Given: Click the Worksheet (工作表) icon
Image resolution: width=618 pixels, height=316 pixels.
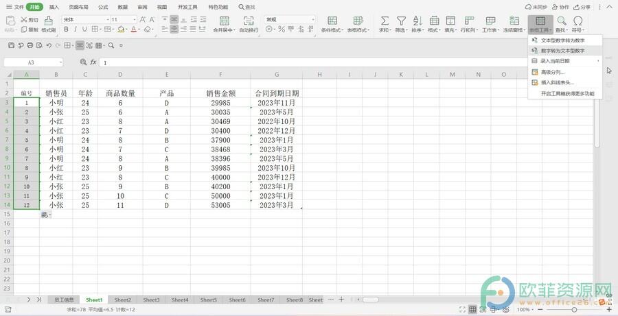Looking at the screenshot, I should [x=491, y=21].
